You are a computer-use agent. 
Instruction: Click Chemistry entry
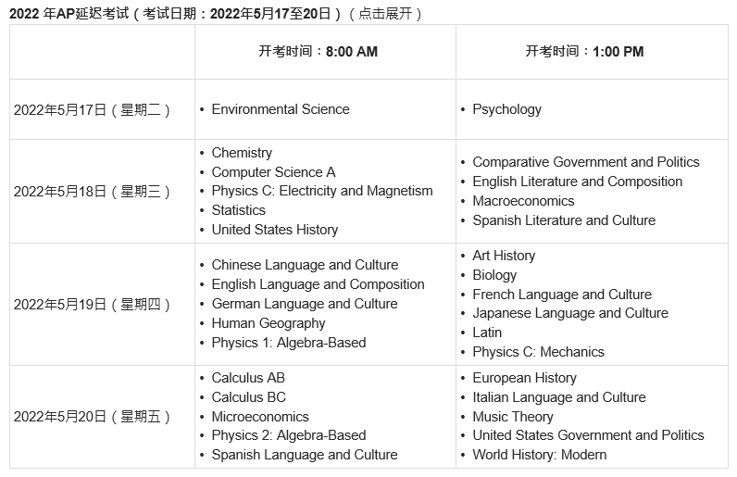point(242,153)
